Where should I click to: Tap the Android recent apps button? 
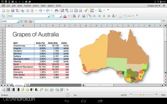[100, 101]
